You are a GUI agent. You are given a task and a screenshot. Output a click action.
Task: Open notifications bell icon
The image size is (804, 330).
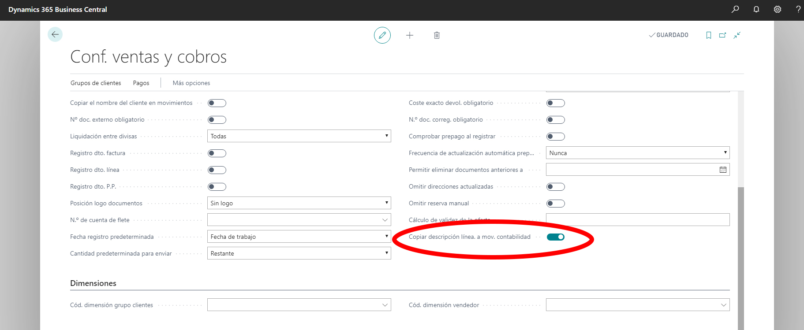(756, 9)
